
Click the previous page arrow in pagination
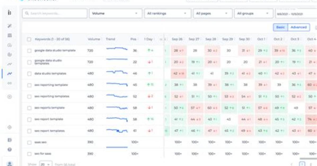(x=292, y=164)
